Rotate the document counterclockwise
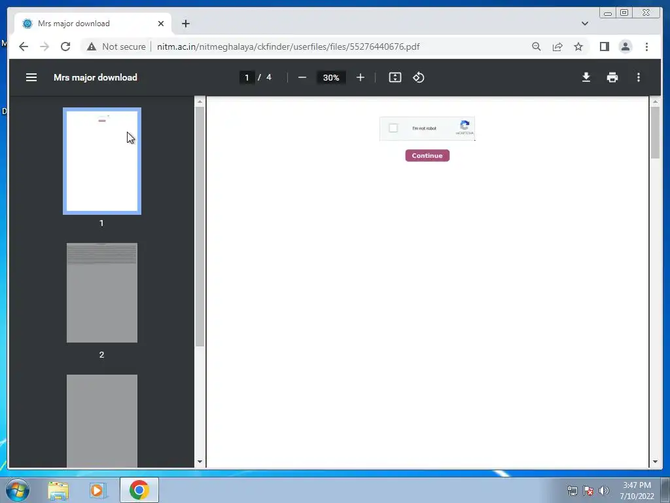This screenshot has width=670, height=503. point(418,77)
